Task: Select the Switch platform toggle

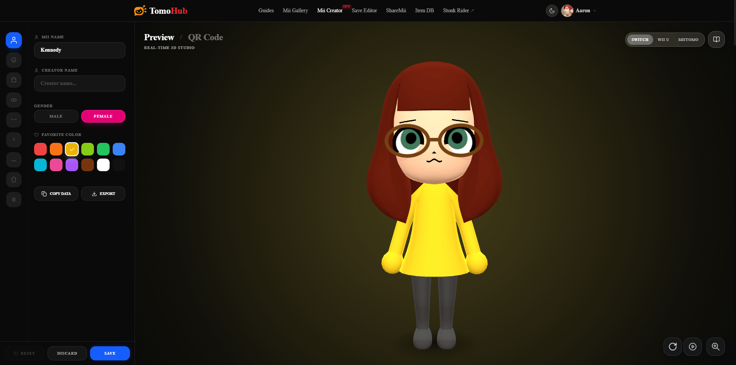Action: click(640, 39)
